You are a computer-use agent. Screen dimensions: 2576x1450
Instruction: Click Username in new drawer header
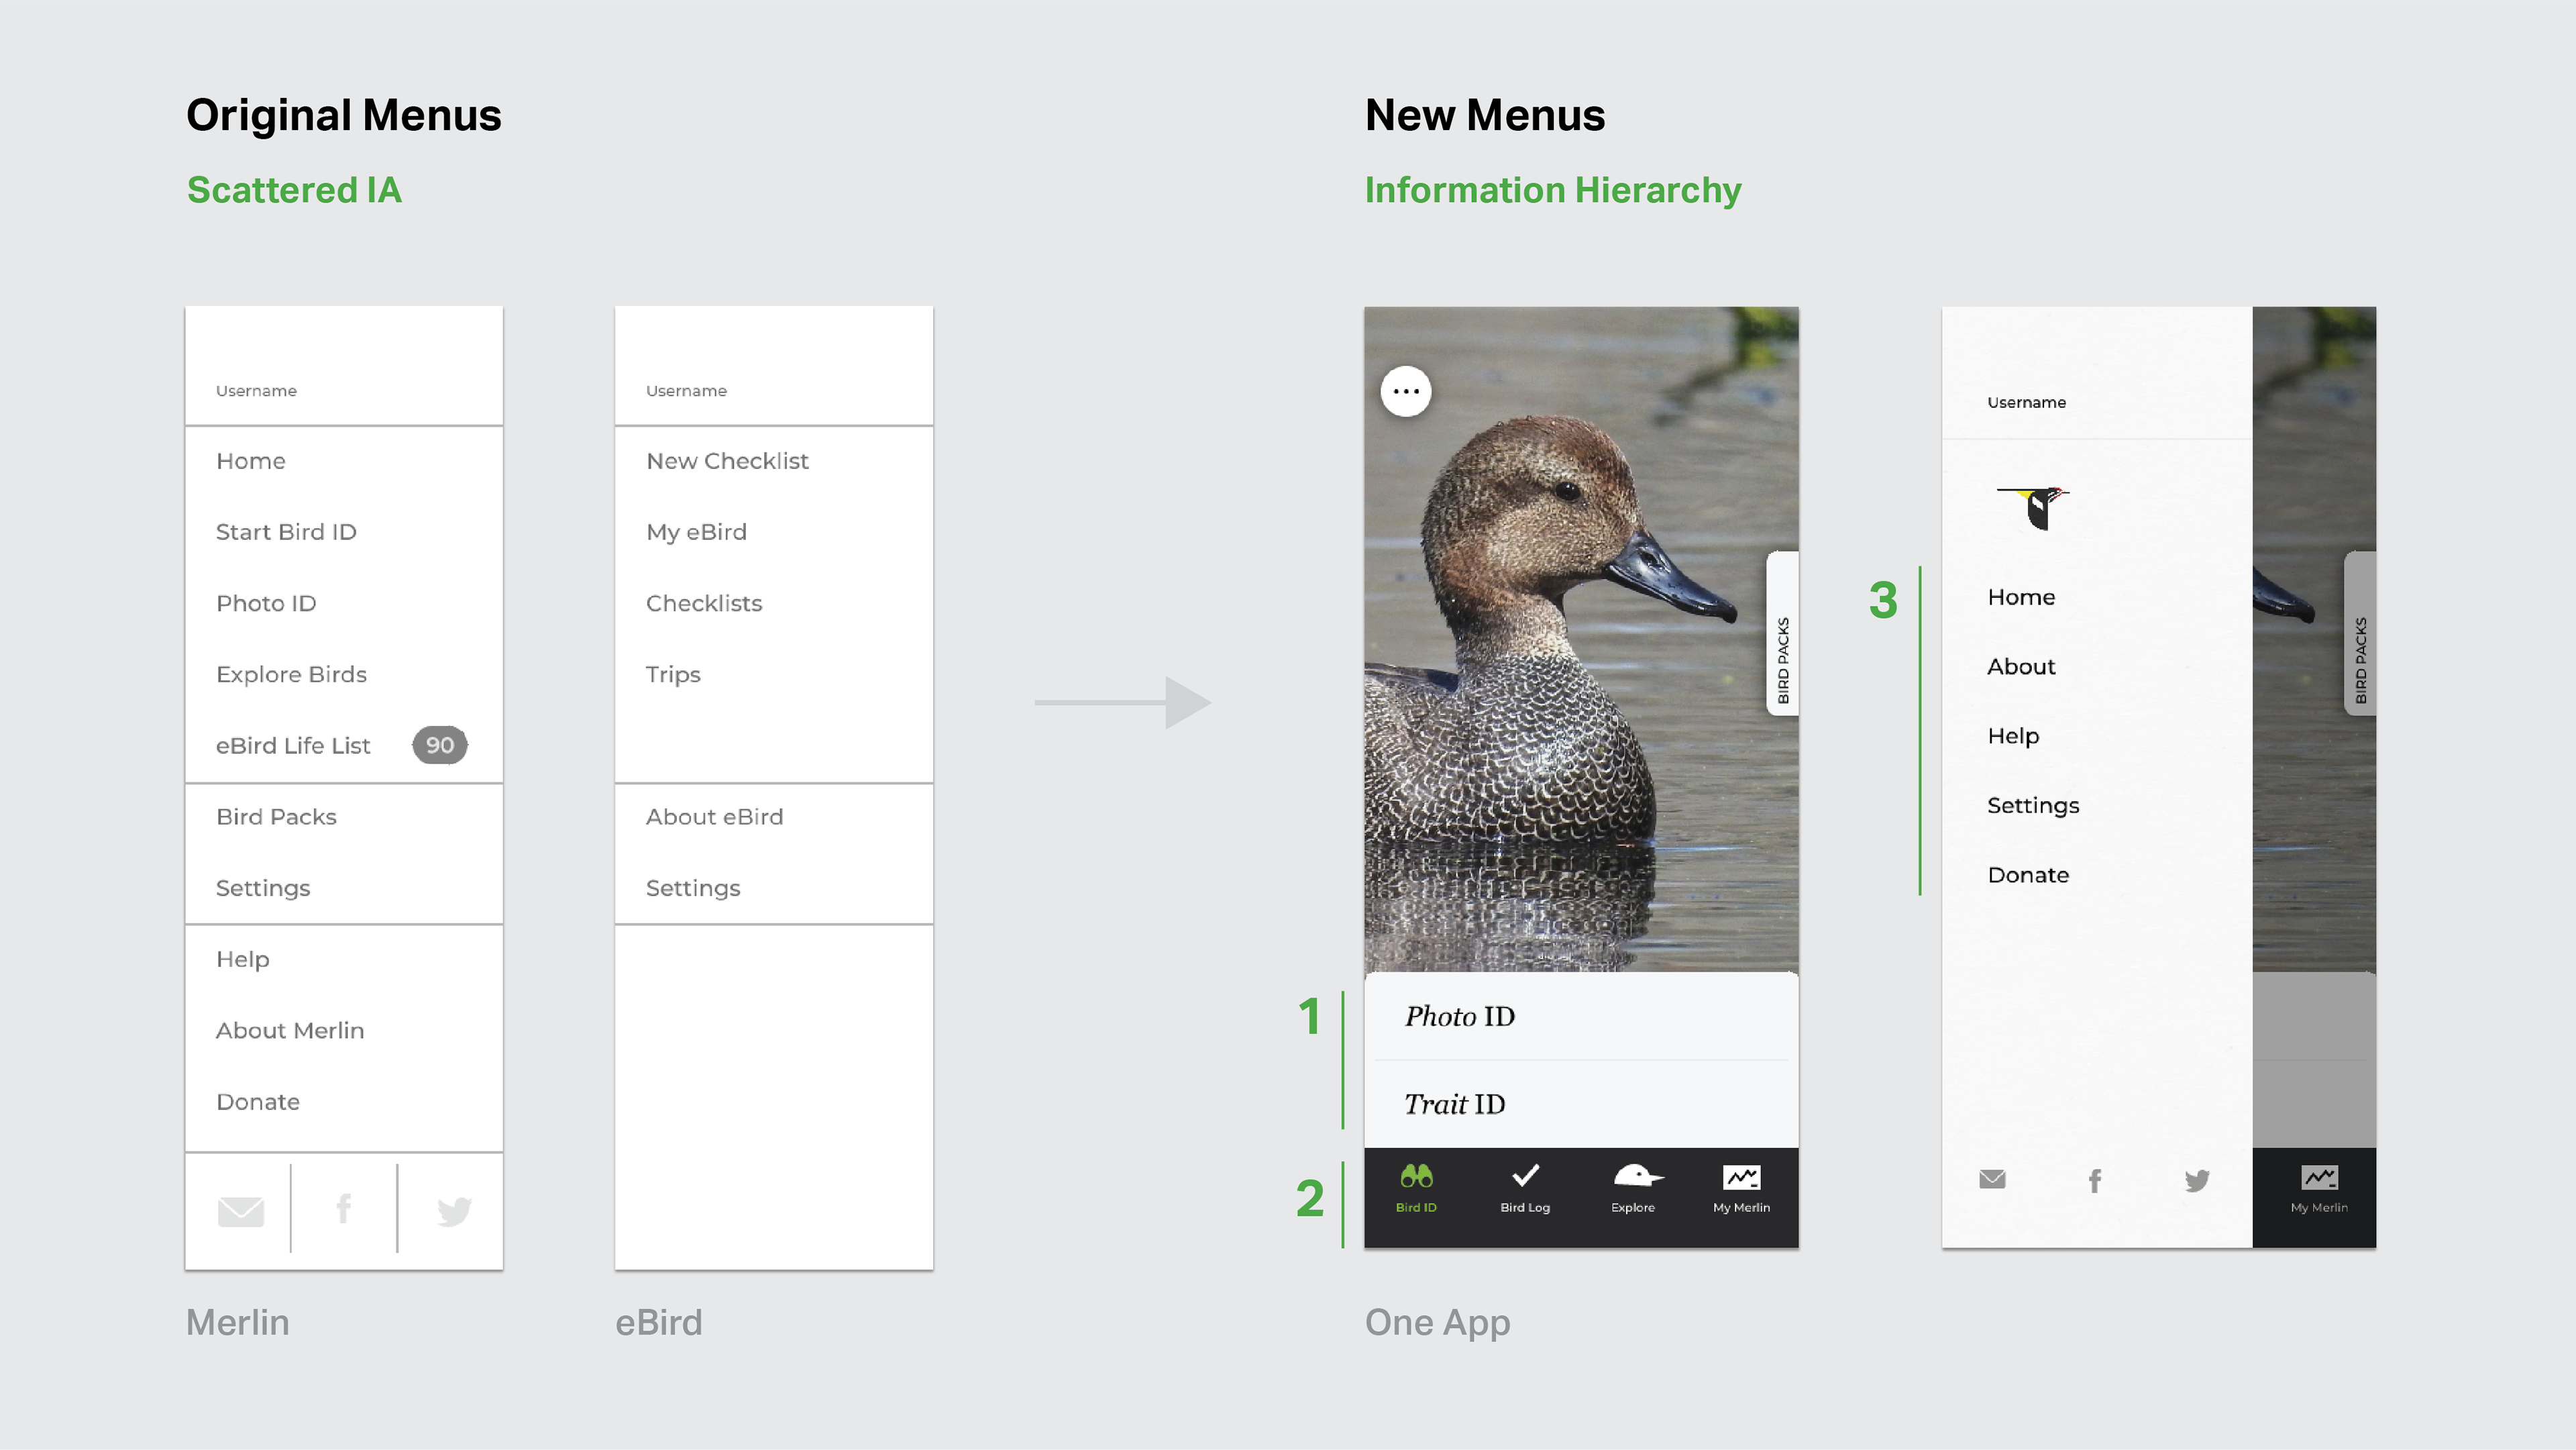click(2026, 402)
